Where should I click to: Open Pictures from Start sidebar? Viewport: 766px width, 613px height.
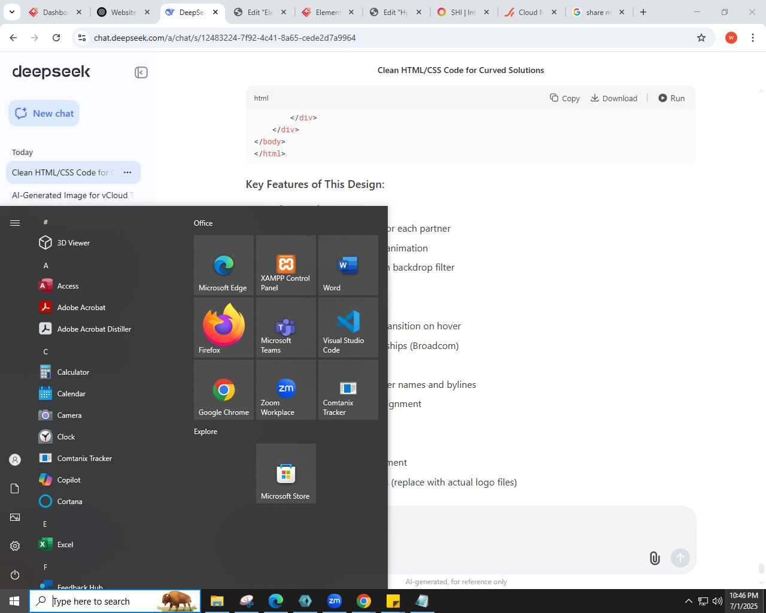coord(15,517)
